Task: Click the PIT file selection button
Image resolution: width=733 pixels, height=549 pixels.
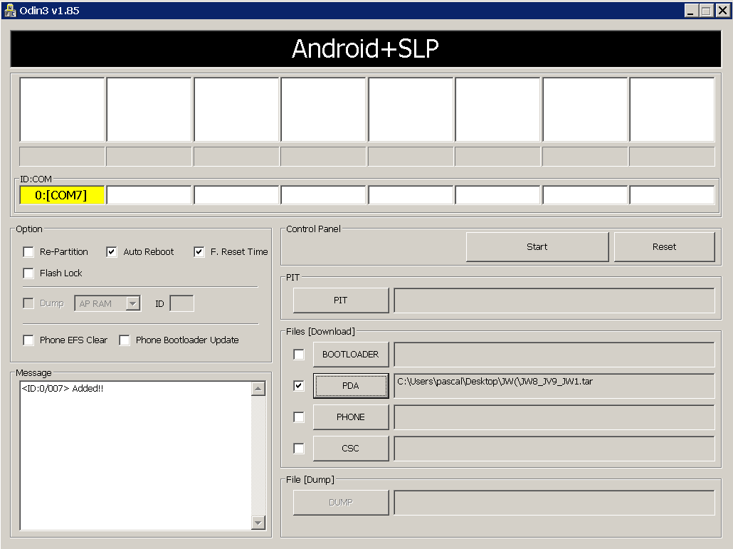Action: (x=340, y=300)
